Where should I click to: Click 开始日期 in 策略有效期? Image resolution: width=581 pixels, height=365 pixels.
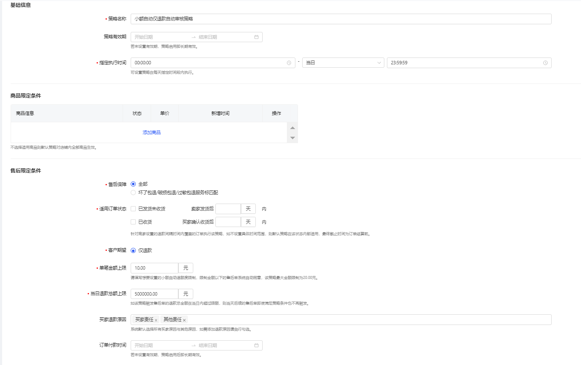[143, 37]
